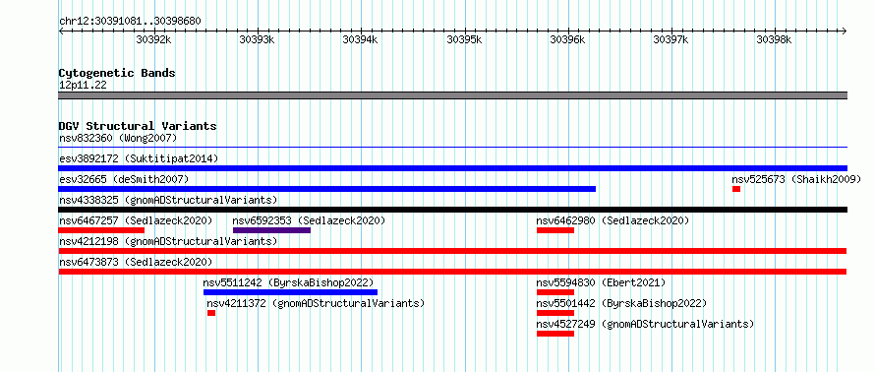Click the 30398k ruler tick label
Image resolution: width=875 pixels, height=372 pixels.
[x=774, y=39]
